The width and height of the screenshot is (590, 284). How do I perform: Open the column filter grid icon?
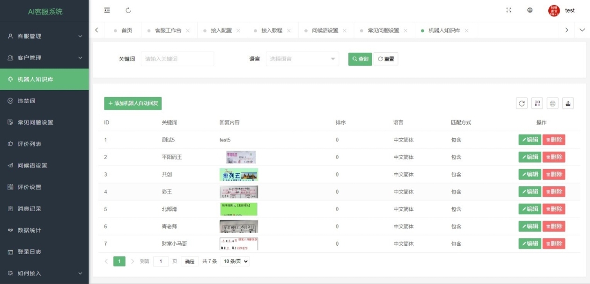537,104
